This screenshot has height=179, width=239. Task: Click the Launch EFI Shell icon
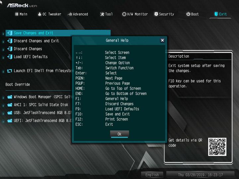pos(9,71)
